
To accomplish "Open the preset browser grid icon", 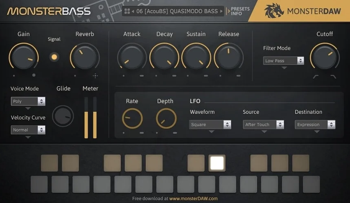I will pyautogui.click(x=127, y=11).
